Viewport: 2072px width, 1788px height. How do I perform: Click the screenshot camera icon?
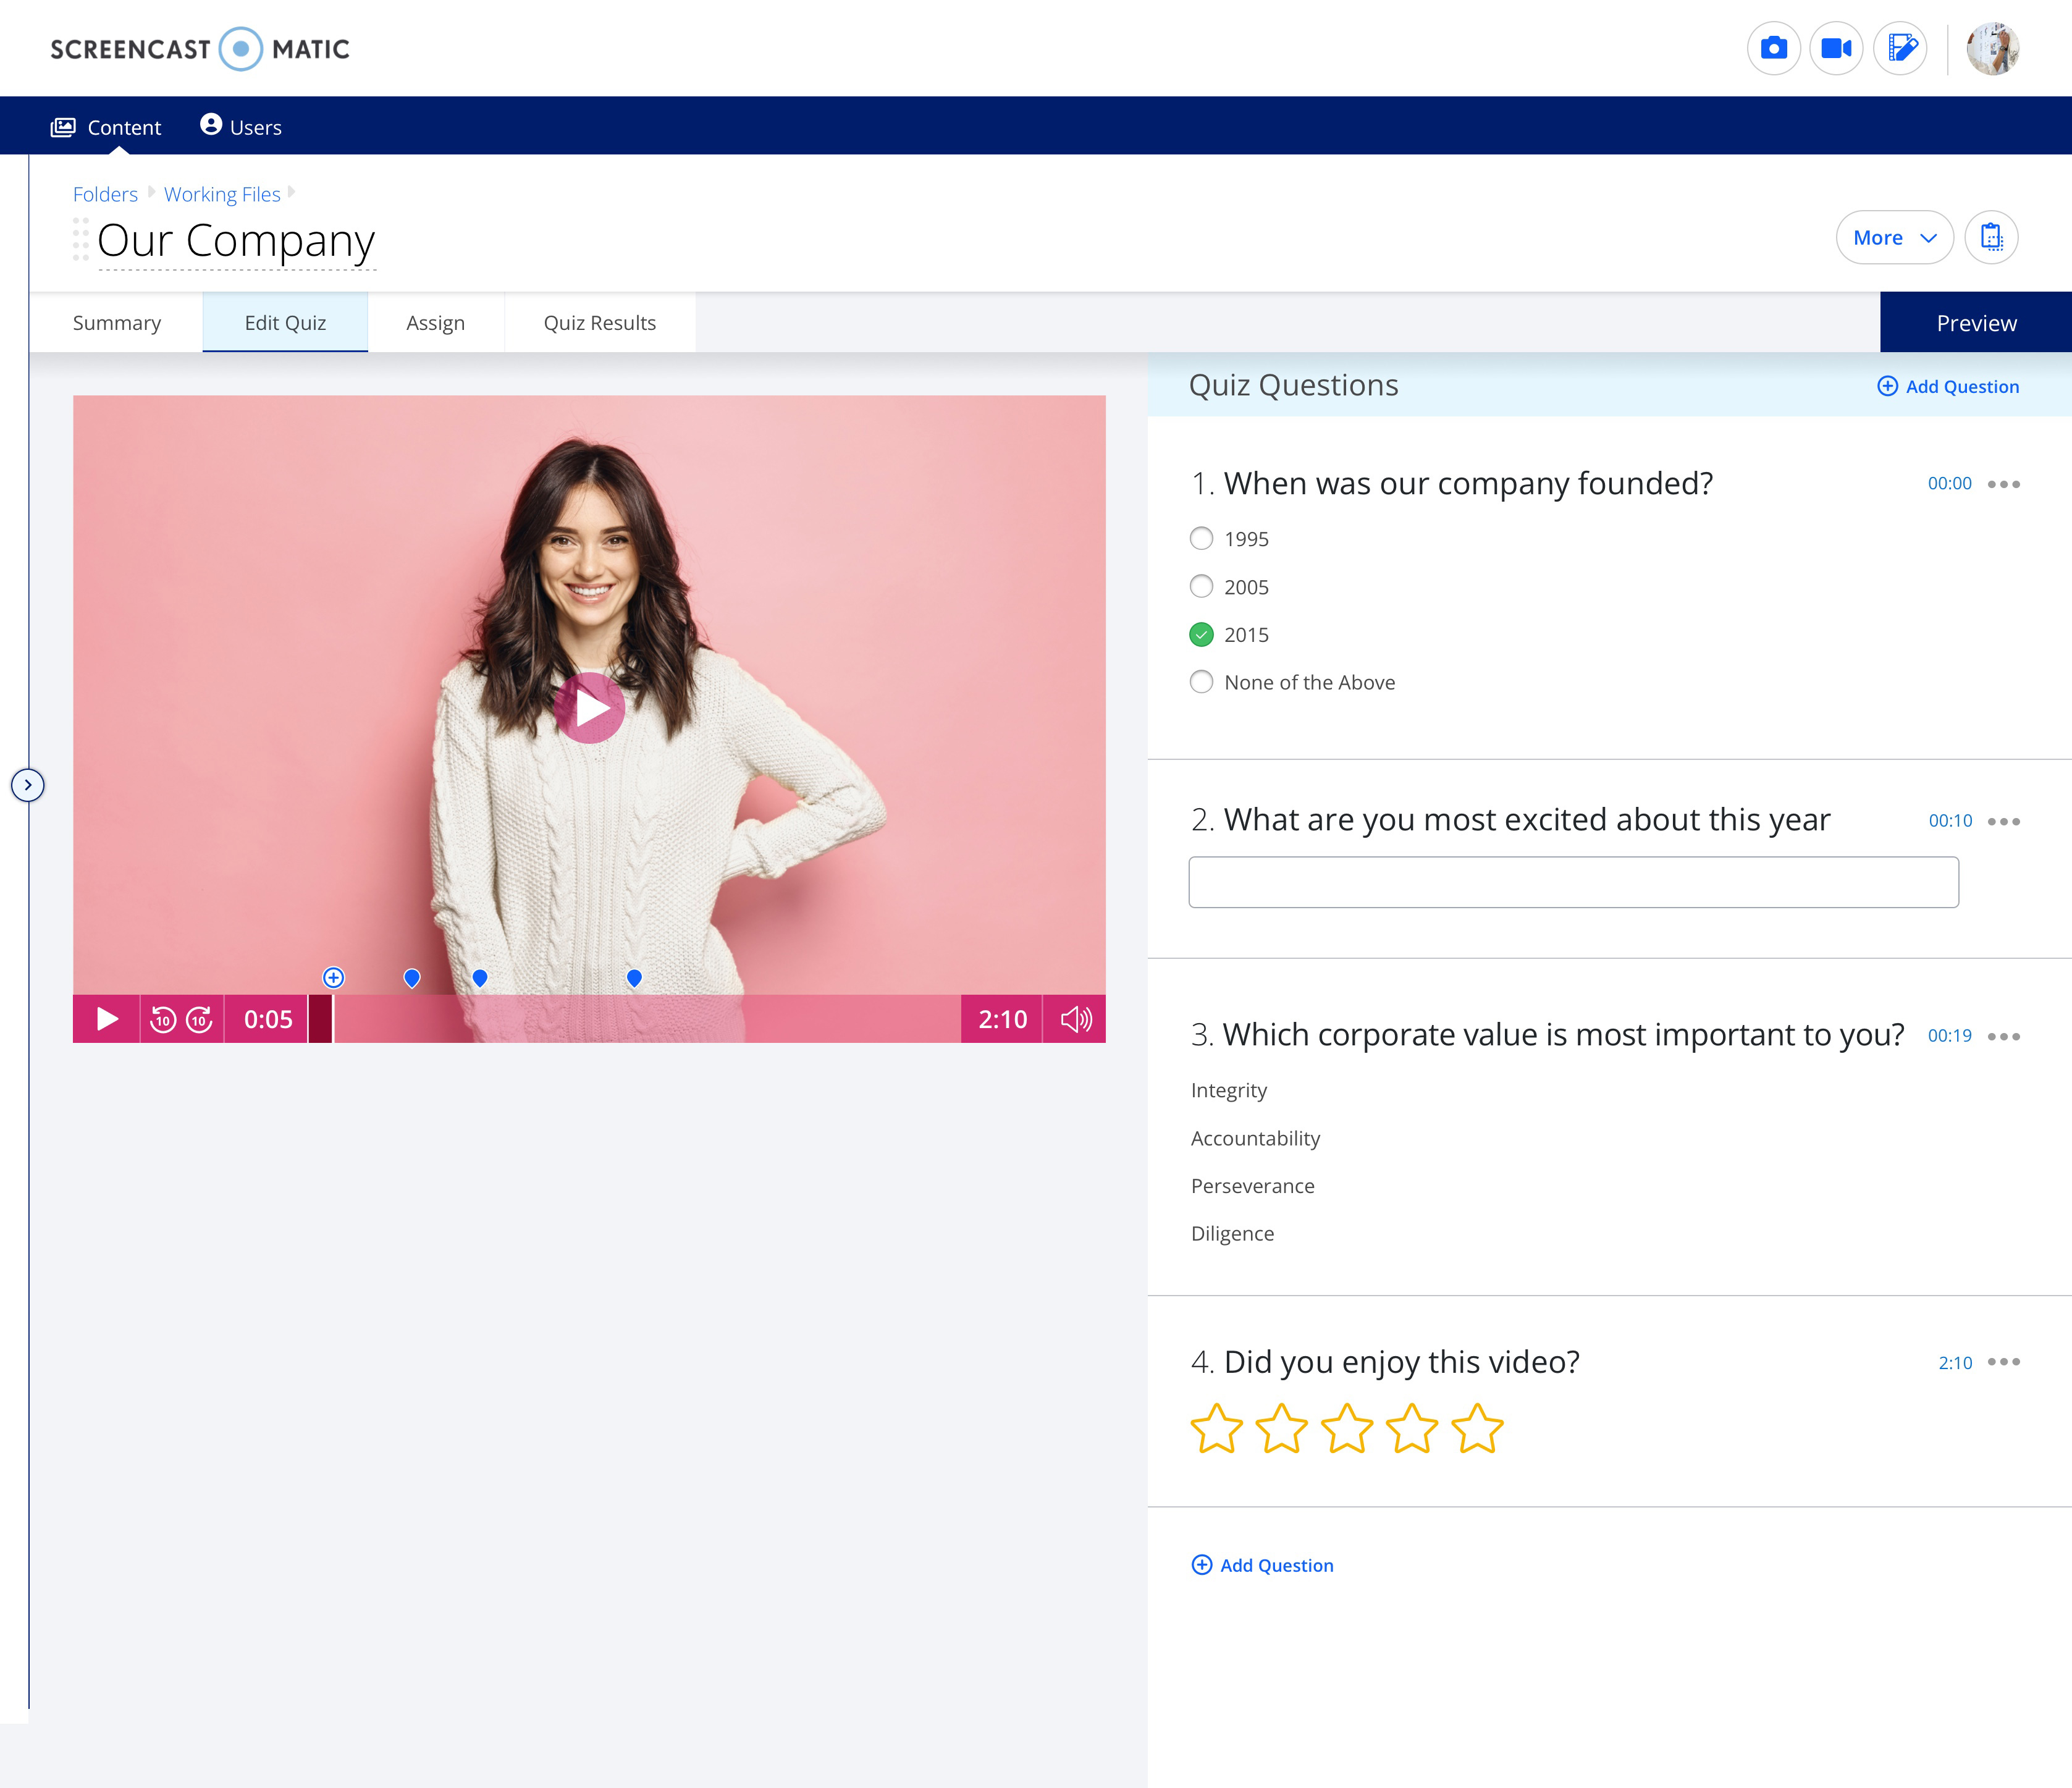pyautogui.click(x=1773, y=48)
